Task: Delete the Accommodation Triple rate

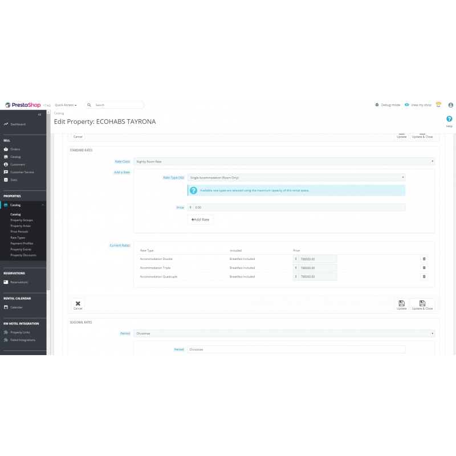Action: click(x=424, y=268)
